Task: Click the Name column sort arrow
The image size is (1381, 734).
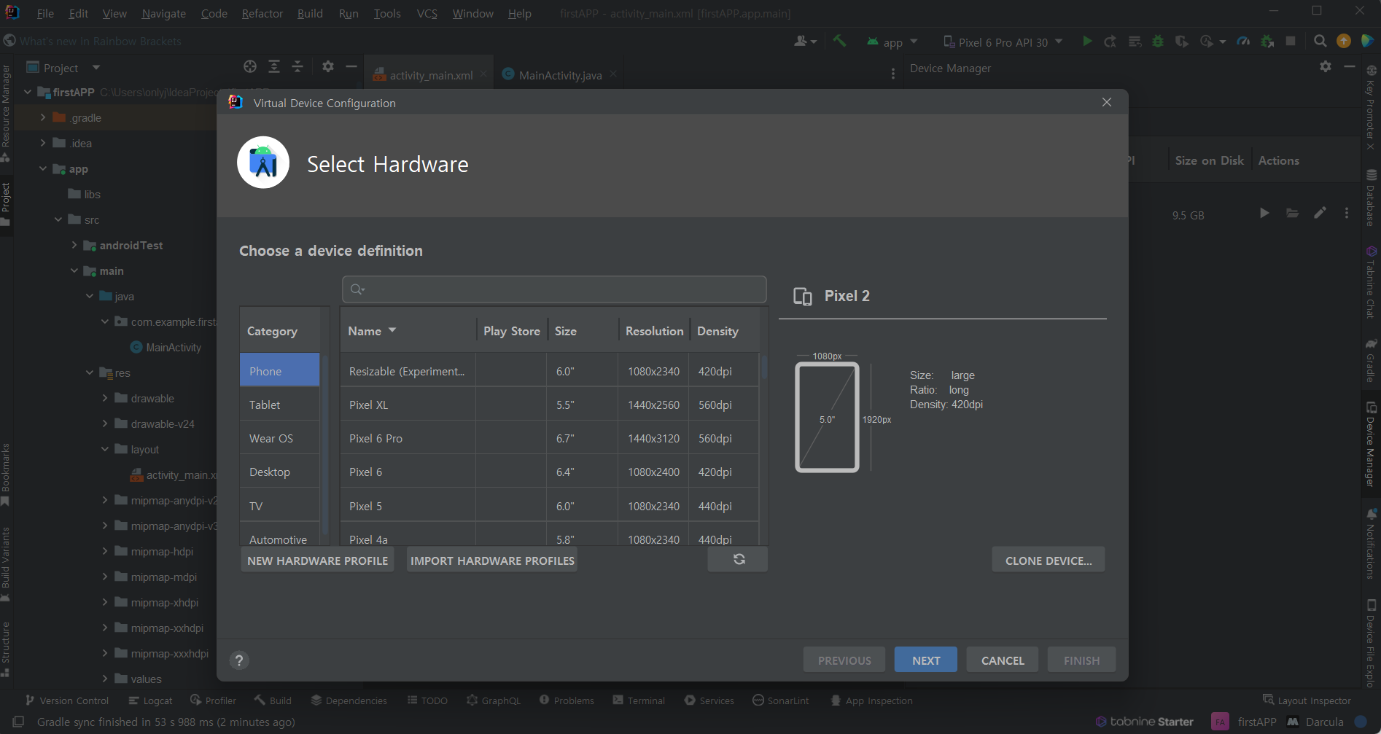Action: coord(392,330)
